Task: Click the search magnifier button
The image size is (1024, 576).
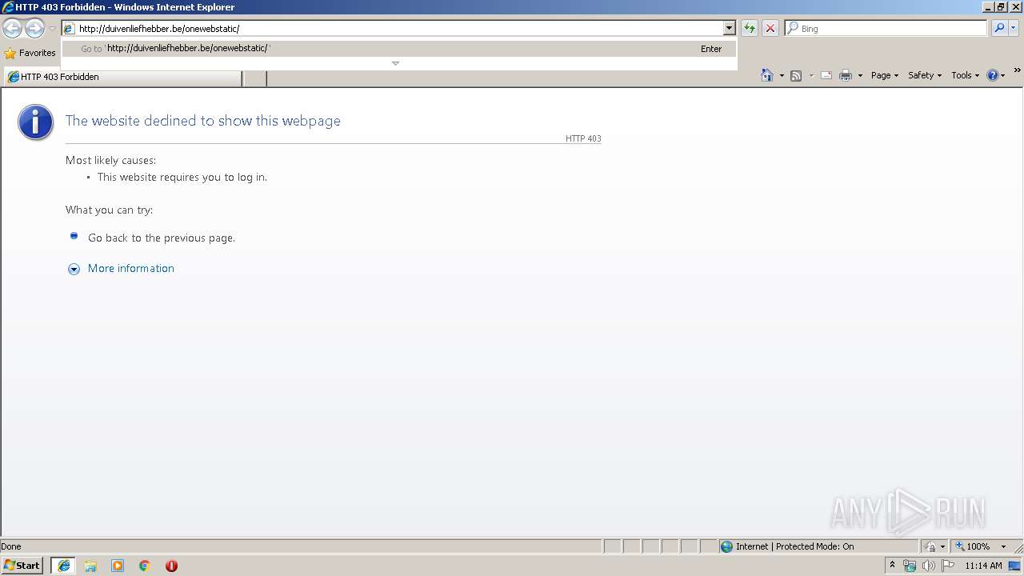Action: pos(999,28)
